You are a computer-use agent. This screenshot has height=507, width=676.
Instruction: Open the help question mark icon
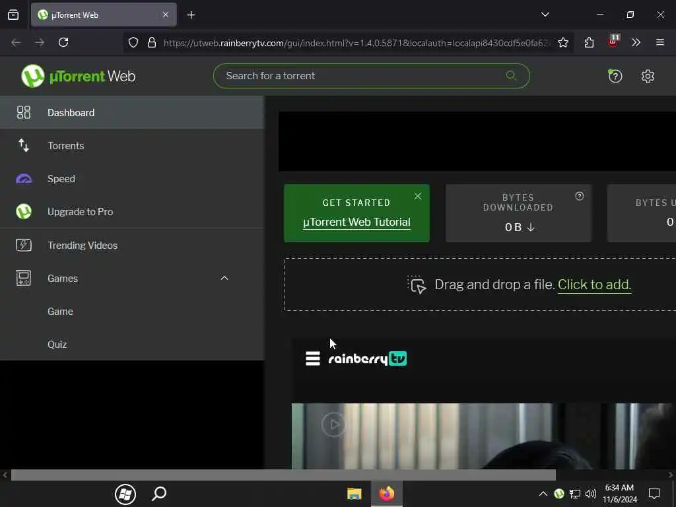tap(615, 77)
